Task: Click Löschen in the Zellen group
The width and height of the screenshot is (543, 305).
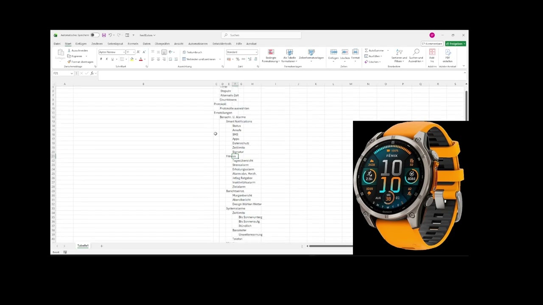Action: point(345,55)
